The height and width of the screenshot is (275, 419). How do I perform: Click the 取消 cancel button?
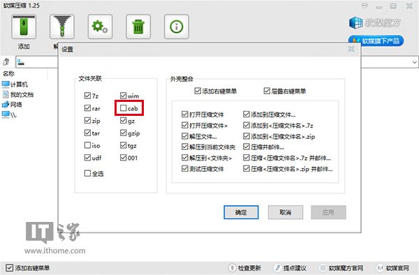(286, 212)
